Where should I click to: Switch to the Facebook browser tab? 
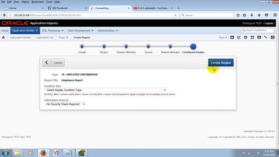[x=67, y=8]
